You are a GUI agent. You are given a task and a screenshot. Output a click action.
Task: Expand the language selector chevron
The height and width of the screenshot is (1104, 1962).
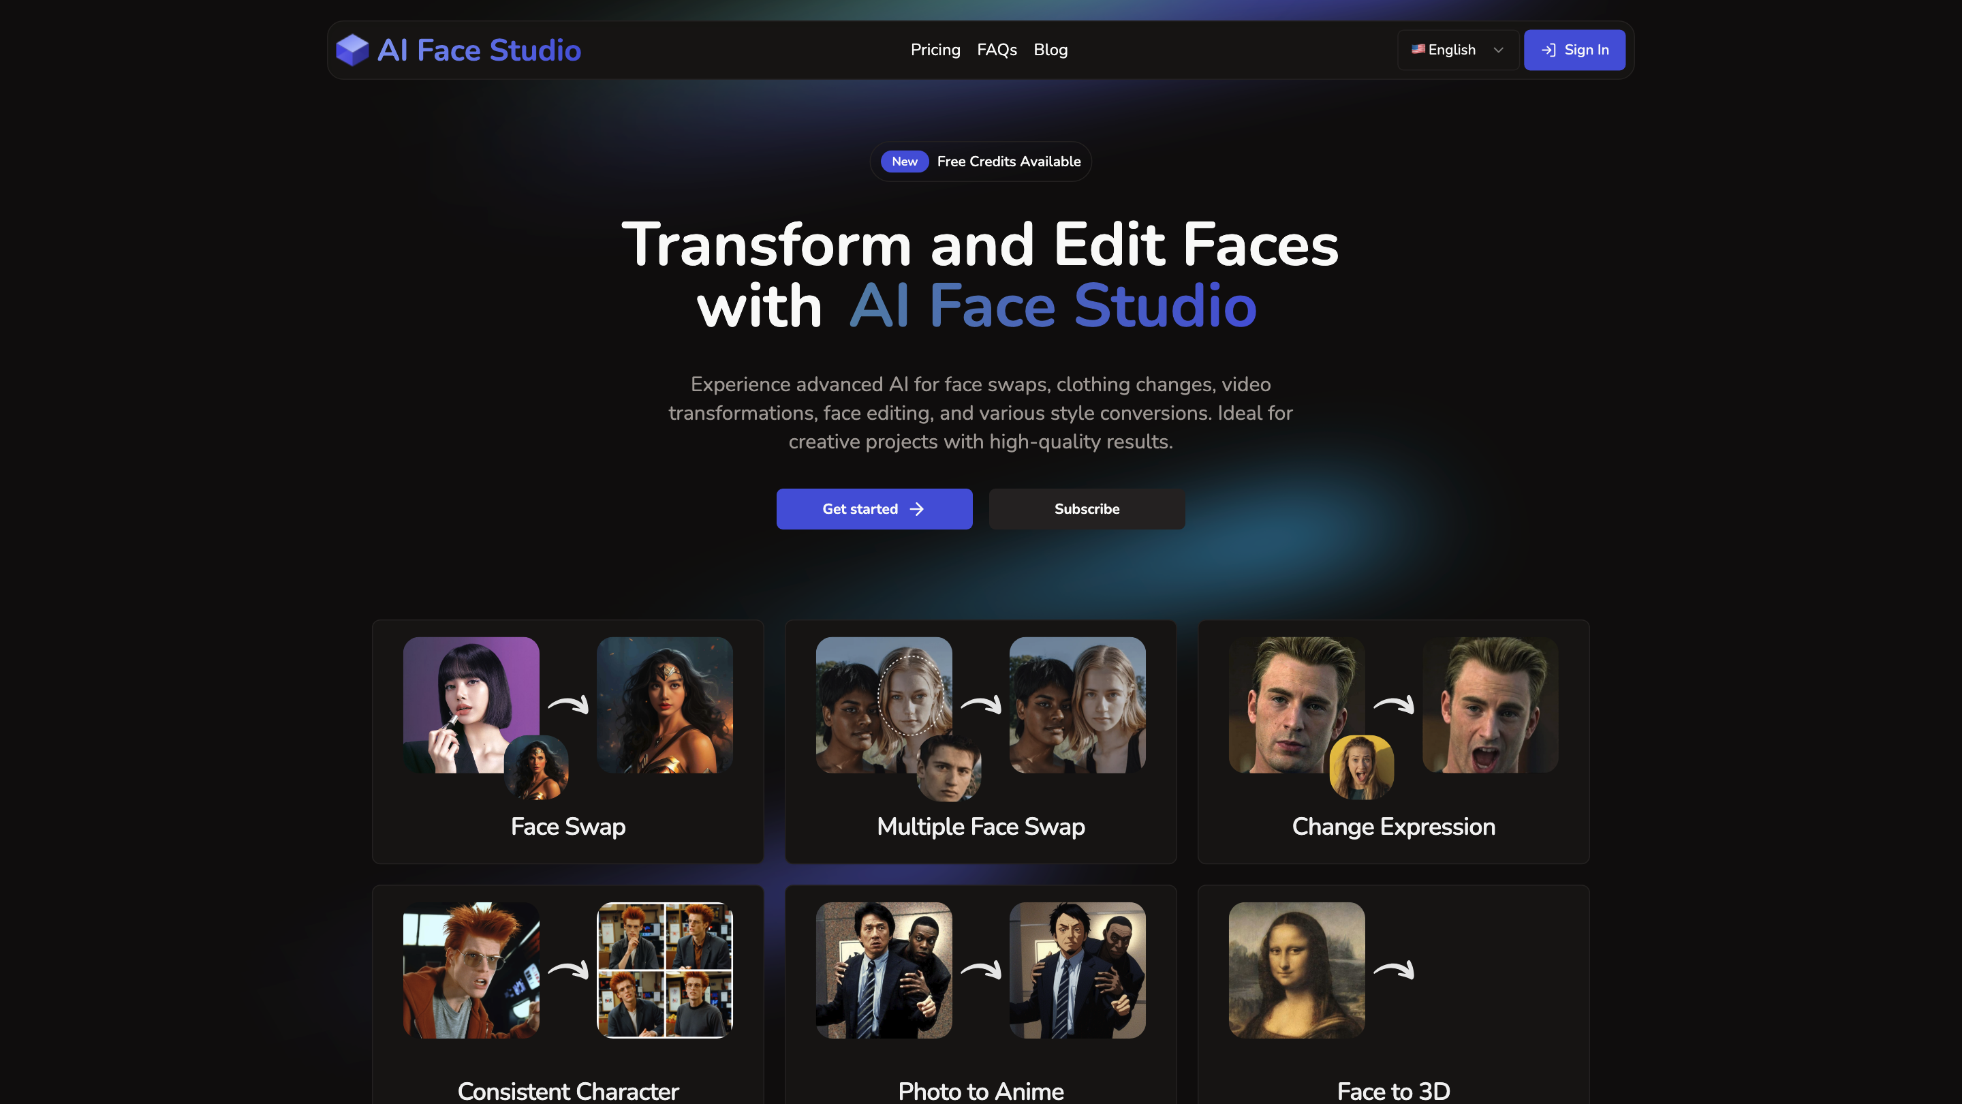point(1497,50)
